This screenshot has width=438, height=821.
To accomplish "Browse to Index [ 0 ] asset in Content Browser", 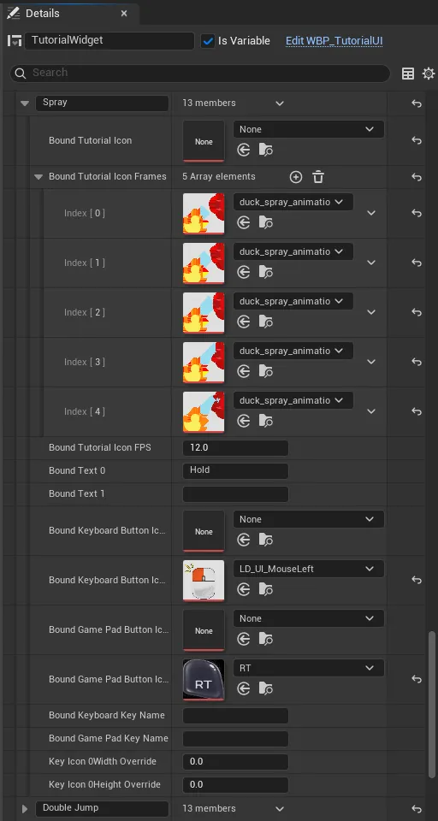I will point(266,223).
